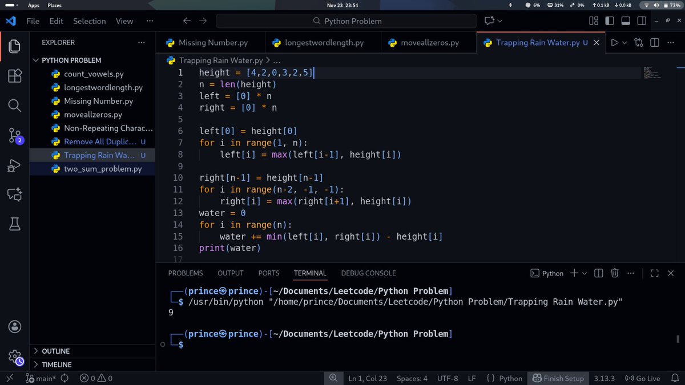Screen dimensions: 685x385
Task: Switch to the DEBUG CONSOLE tab
Action: (x=368, y=273)
